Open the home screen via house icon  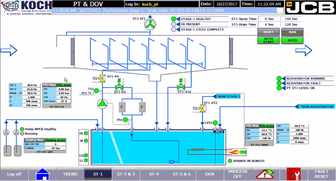pyautogui.click(x=43, y=174)
